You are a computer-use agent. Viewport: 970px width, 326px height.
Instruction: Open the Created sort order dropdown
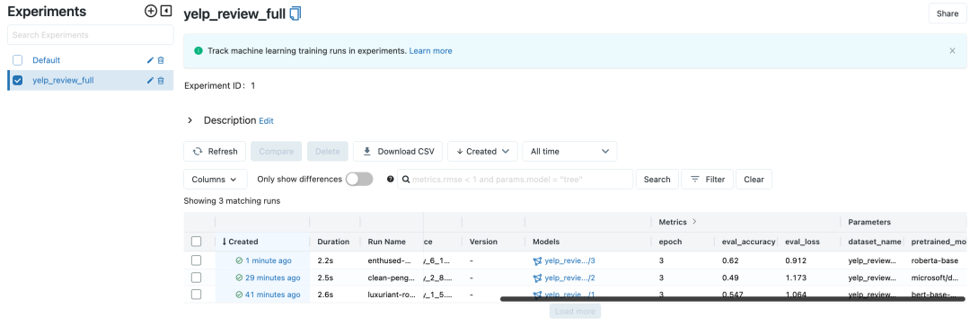tap(482, 151)
